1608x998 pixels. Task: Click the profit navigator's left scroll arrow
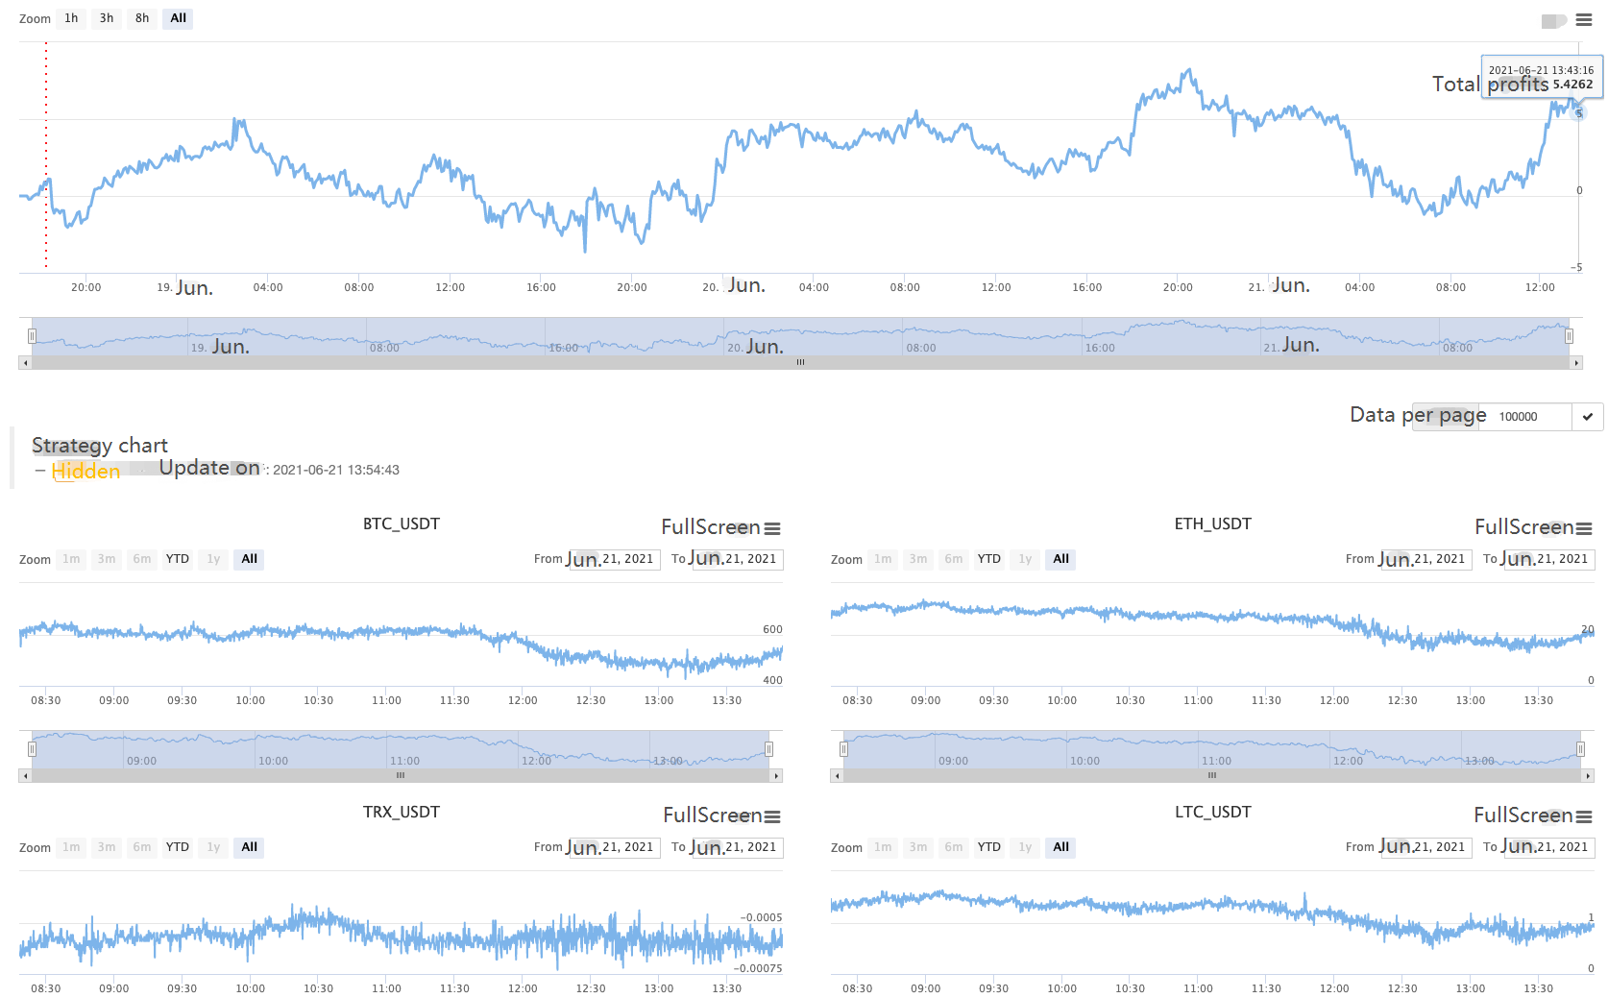click(x=25, y=363)
